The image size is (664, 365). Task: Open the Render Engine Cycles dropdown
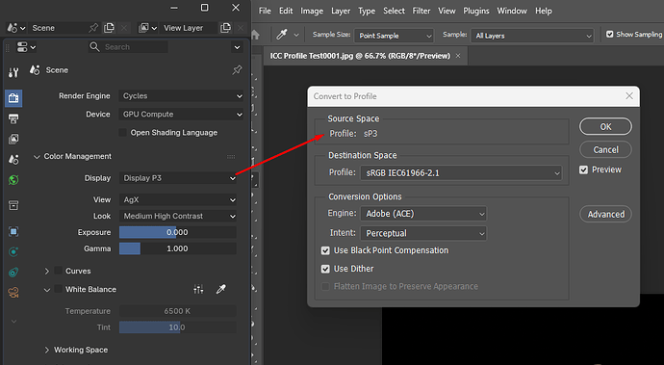[x=181, y=96]
